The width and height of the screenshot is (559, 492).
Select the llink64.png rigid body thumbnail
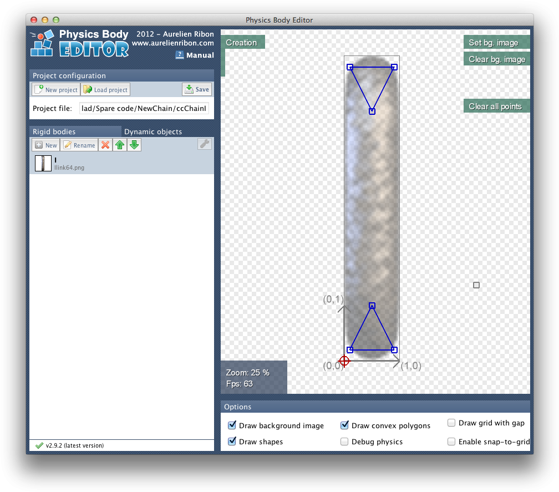[x=43, y=163]
